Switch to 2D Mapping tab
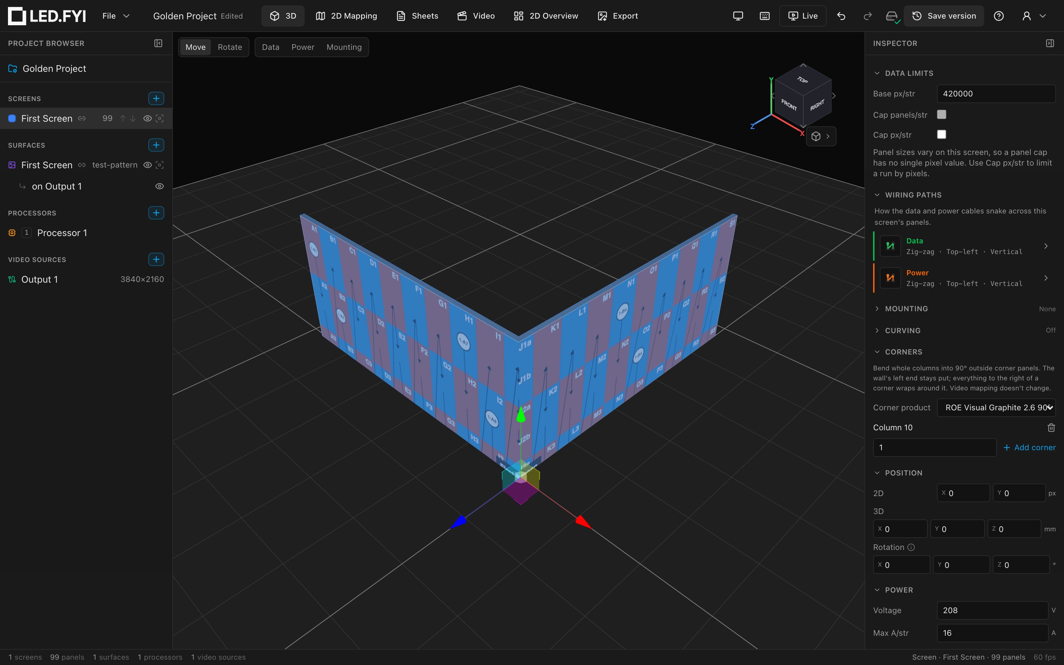 click(346, 16)
